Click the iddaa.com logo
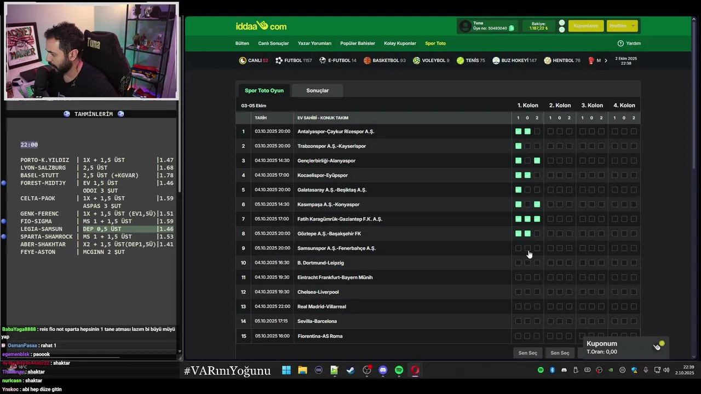Viewport: 701px width, 394px height. (x=261, y=26)
